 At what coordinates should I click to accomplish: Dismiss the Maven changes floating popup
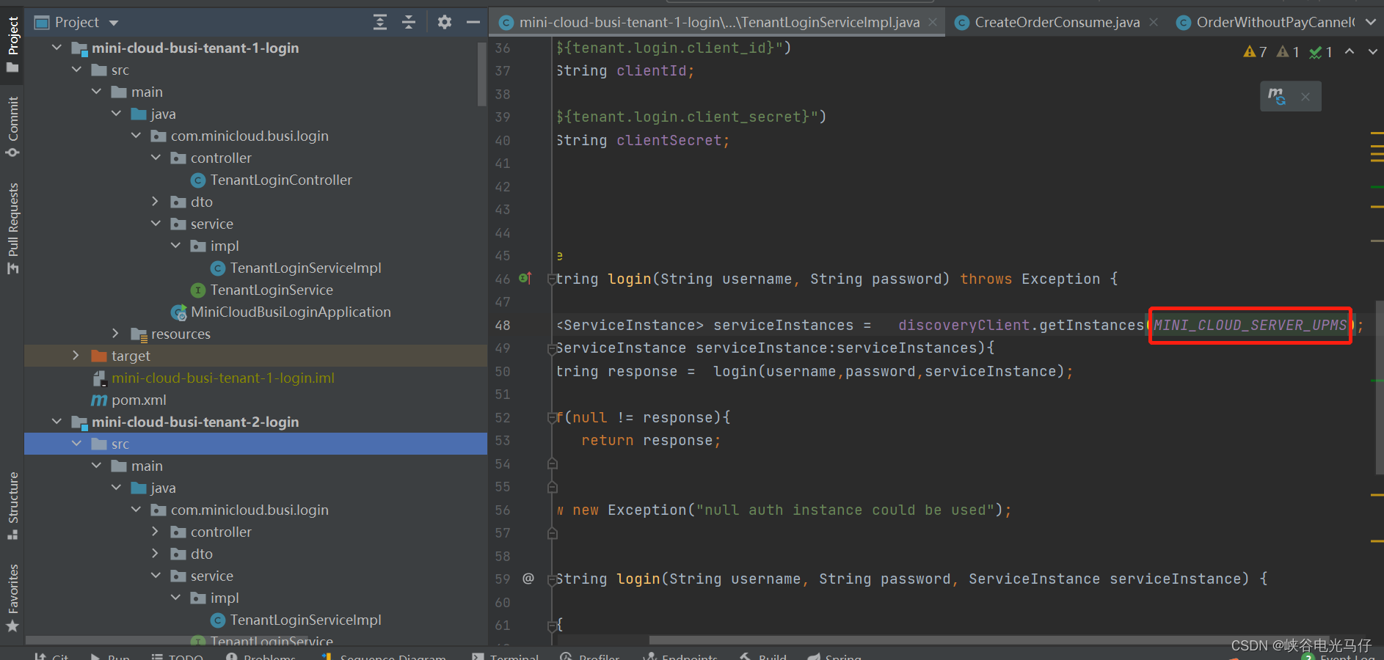1305,97
